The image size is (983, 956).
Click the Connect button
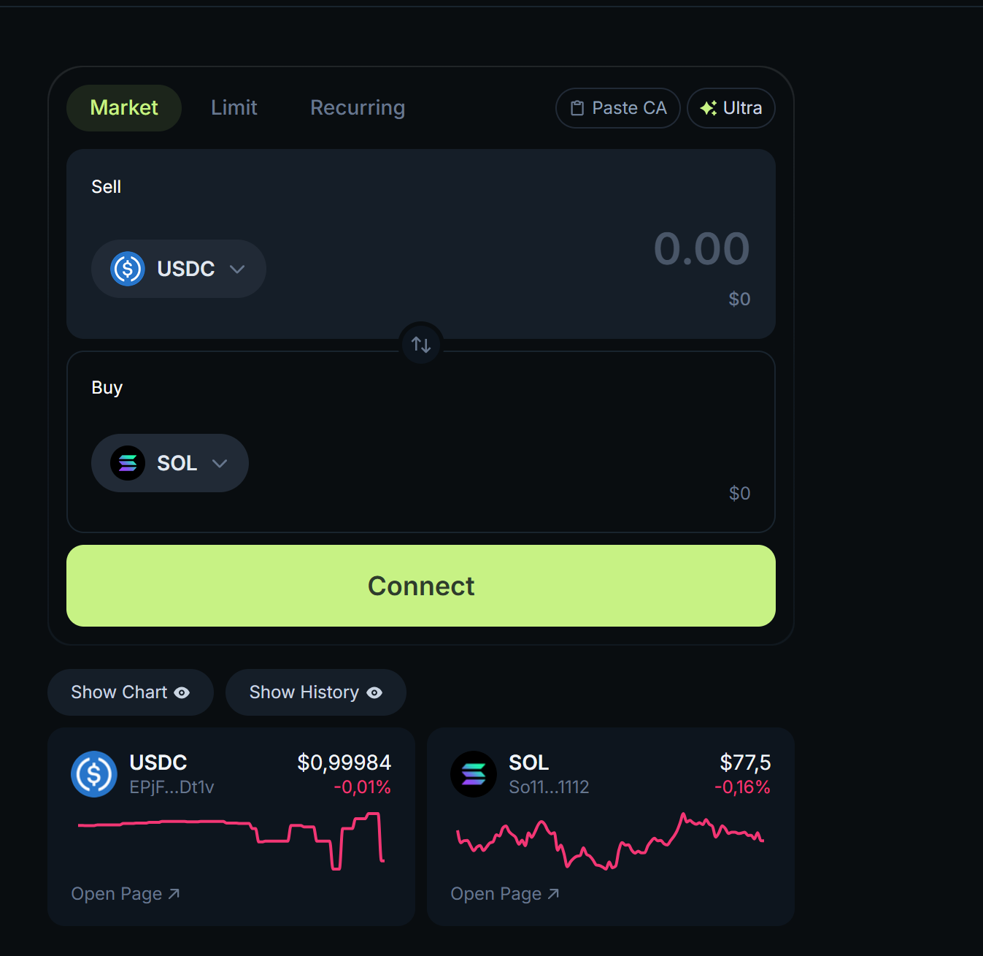(421, 586)
